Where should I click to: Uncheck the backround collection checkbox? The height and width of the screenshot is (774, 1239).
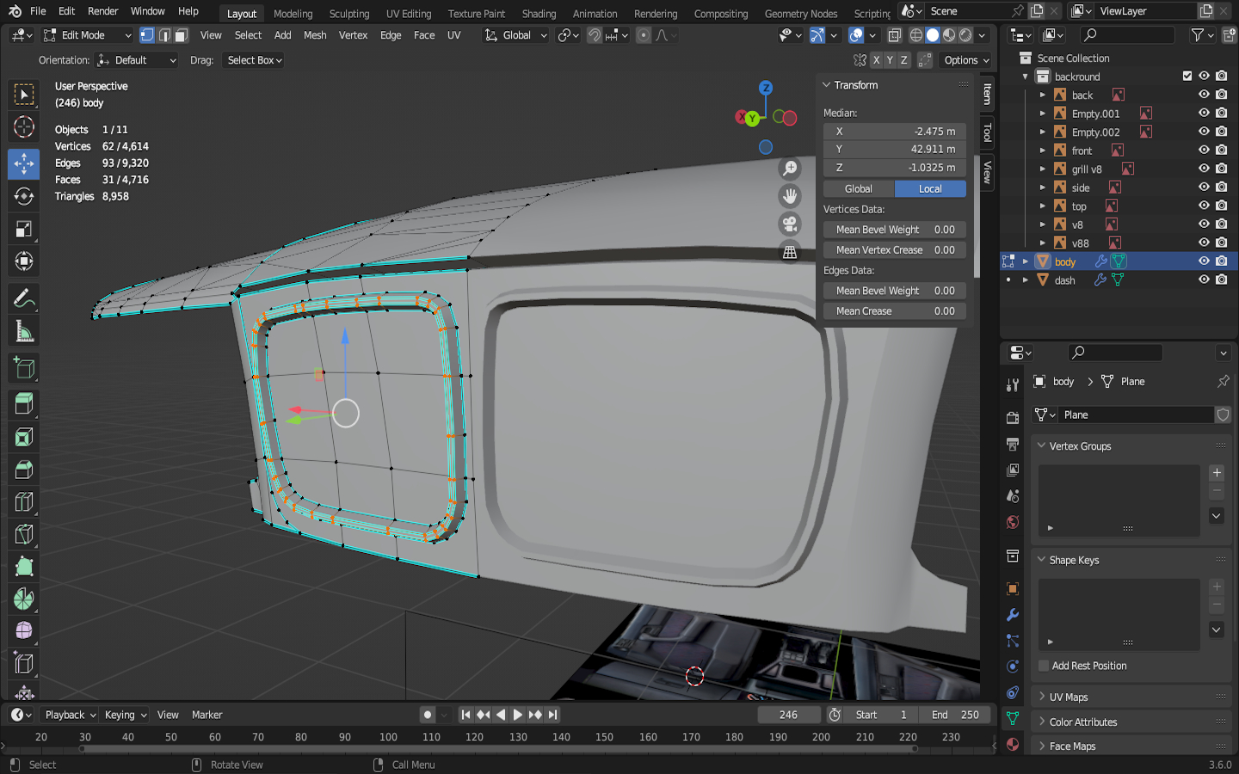[1187, 77]
